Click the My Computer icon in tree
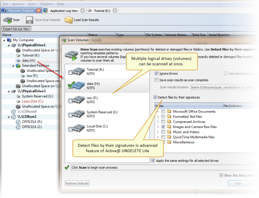 (x=9, y=40)
